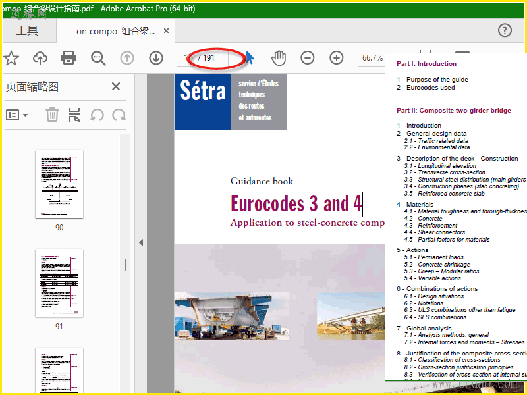Open the thumbnail options dropdown menu
This screenshot has height=395, width=527.
pos(17,115)
